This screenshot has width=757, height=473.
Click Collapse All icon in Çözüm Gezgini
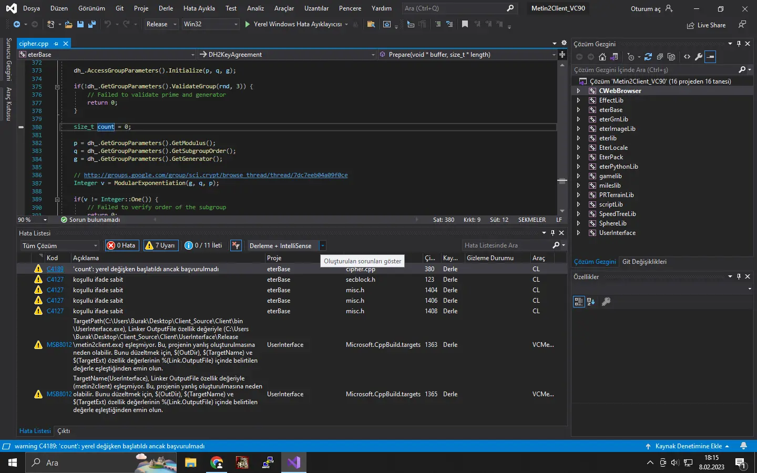(660, 57)
